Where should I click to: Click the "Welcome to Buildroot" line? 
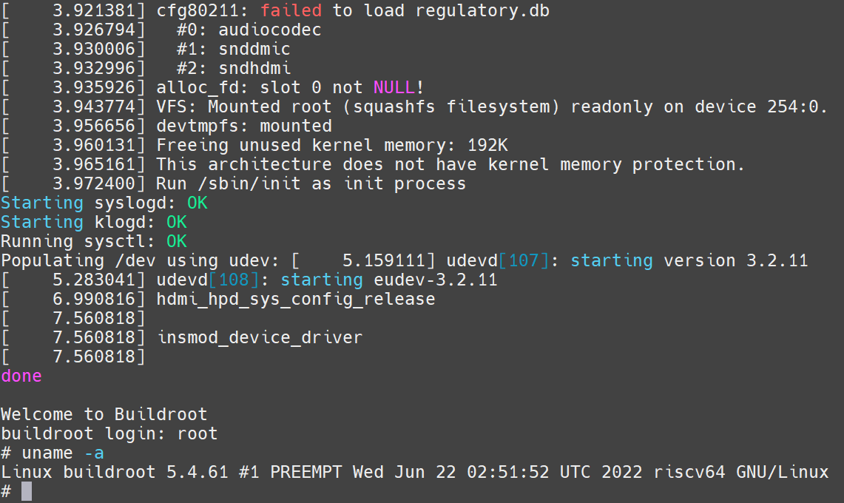point(104,414)
